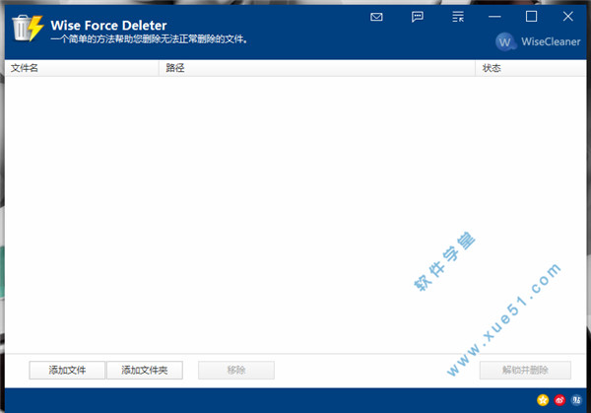Screen dimensions: 591x413
Task: Minimize the Wise Force Deleter window
Action: click(494, 17)
